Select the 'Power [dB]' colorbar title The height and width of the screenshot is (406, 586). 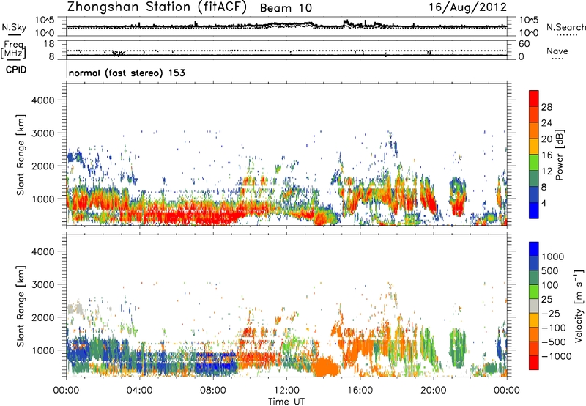pyautogui.click(x=560, y=155)
